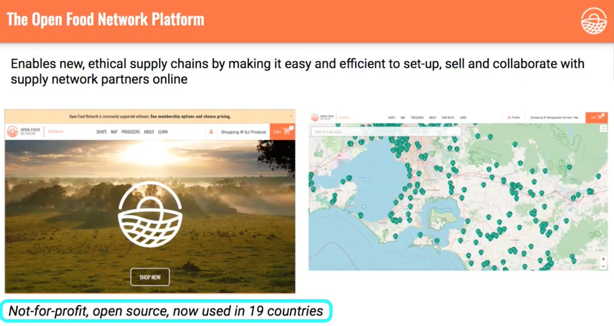This screenshot has height=326, width=614.
Task: Click AUSTRALIA next to the homepage logo
Action: [55, 132]
